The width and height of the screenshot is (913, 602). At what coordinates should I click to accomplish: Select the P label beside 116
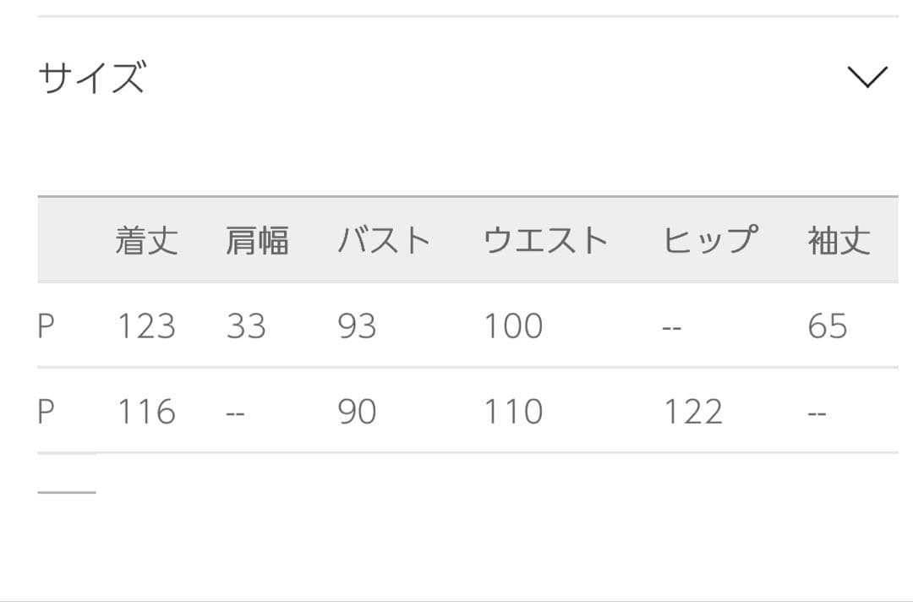(x=46, y=412)
